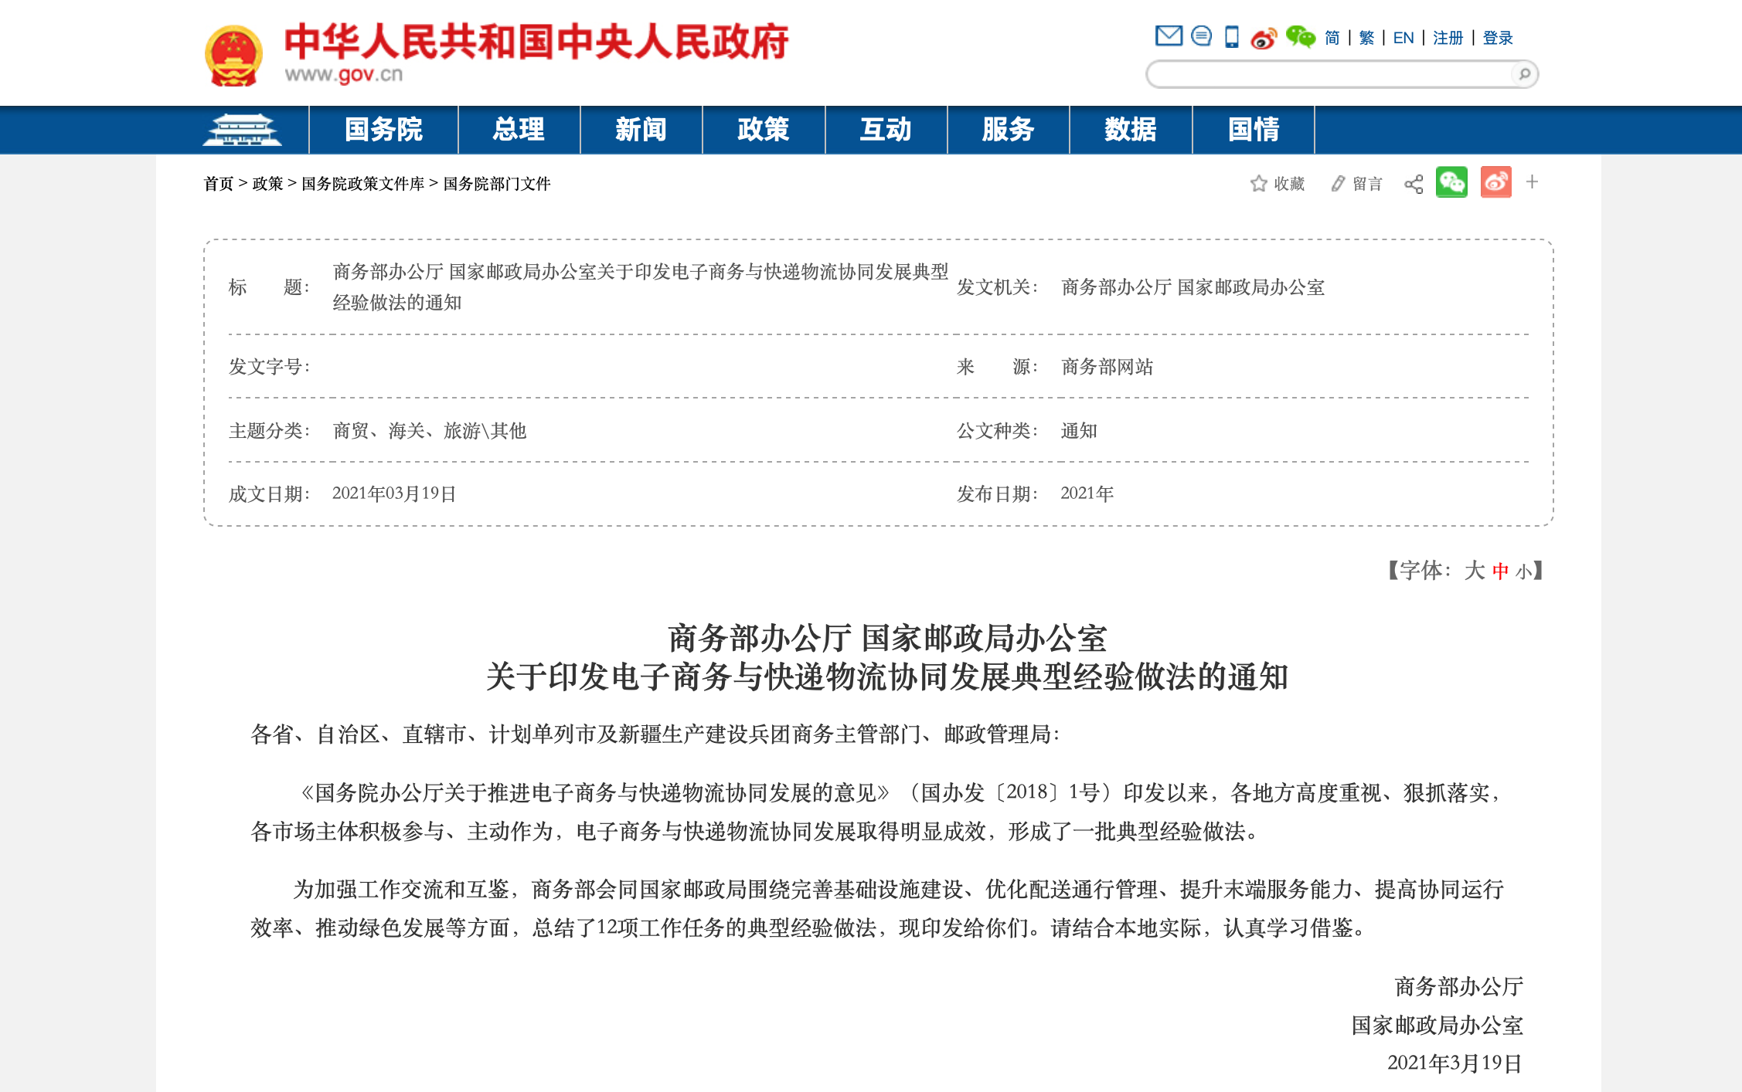Open the 总理 menu

519,130
